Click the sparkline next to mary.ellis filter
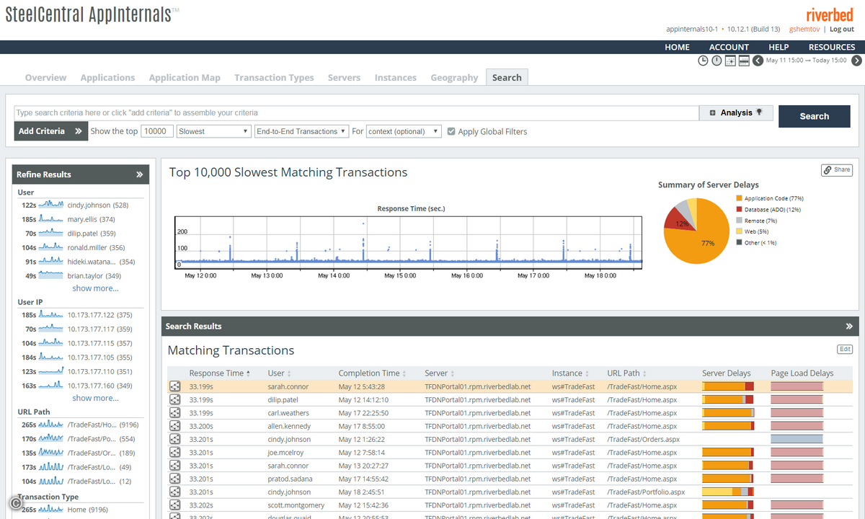865x519 pixels. pos(50,219)
